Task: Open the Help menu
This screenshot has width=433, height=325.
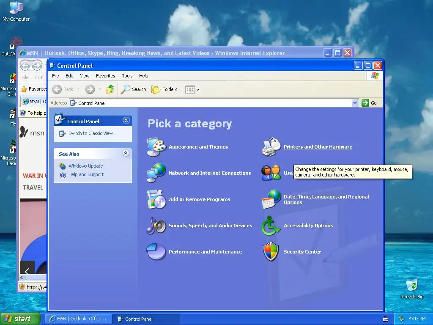Action: (144, 76)
